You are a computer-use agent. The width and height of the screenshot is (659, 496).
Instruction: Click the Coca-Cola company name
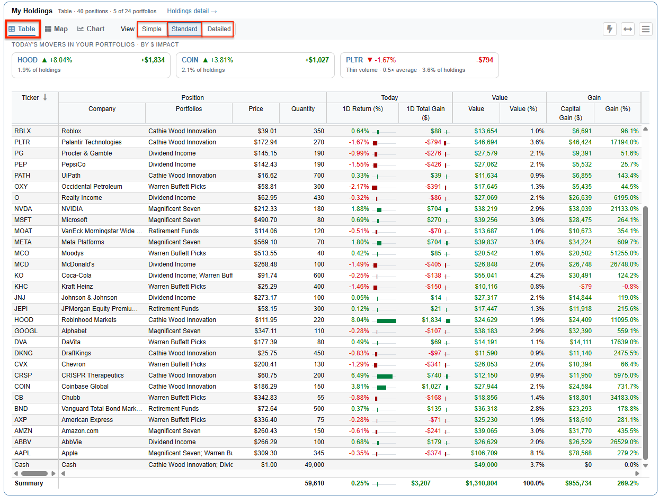pyautogui.click(x=76, y=275)
